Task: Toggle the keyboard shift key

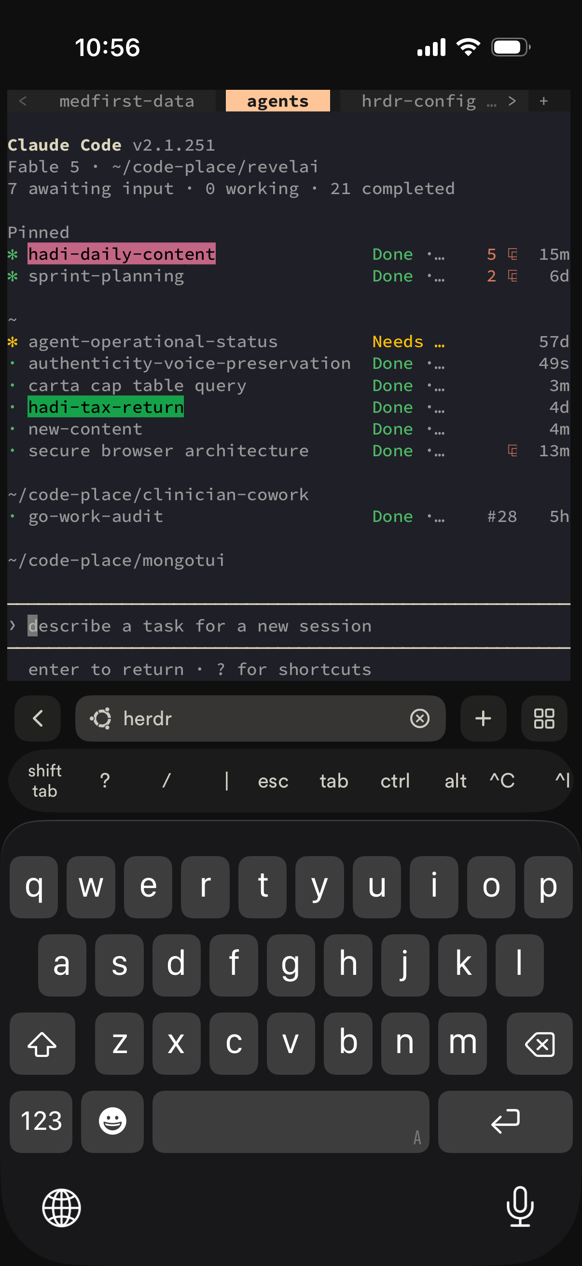Action: click(42, 1043)
